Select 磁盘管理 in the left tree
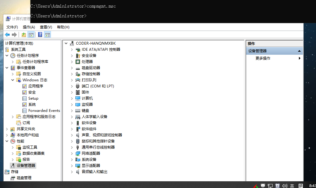The height and width of the screenshot is (188, 316). pyautogui.click(x=24, y=178)
